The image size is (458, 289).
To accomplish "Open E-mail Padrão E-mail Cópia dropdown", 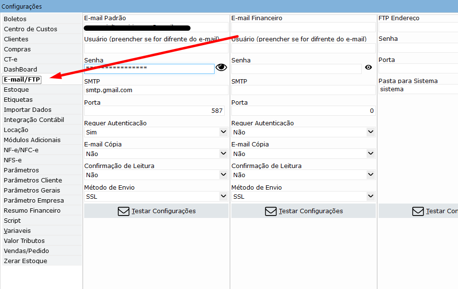I will click(223, 154).
